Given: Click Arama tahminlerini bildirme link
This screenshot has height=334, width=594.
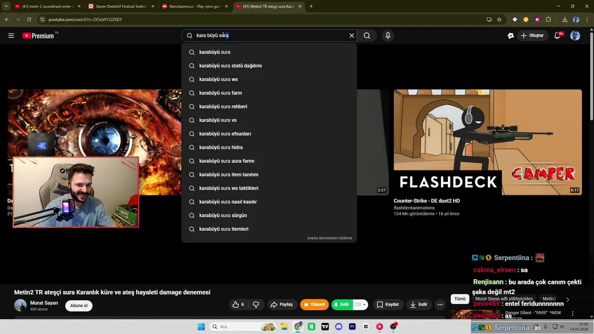Looking at the screenshot, I should pos(329,238).
